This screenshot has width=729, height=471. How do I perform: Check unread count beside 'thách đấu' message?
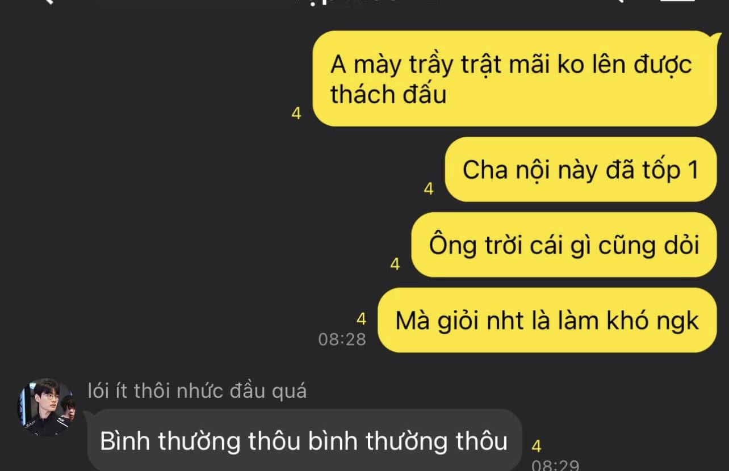296,113
